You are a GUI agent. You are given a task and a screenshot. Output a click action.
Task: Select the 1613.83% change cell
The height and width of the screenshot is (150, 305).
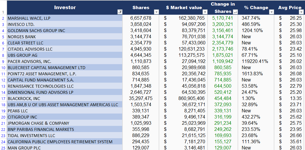coord(256,74)
